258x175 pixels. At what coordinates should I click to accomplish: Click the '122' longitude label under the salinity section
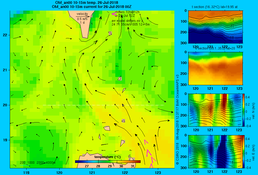225,89
